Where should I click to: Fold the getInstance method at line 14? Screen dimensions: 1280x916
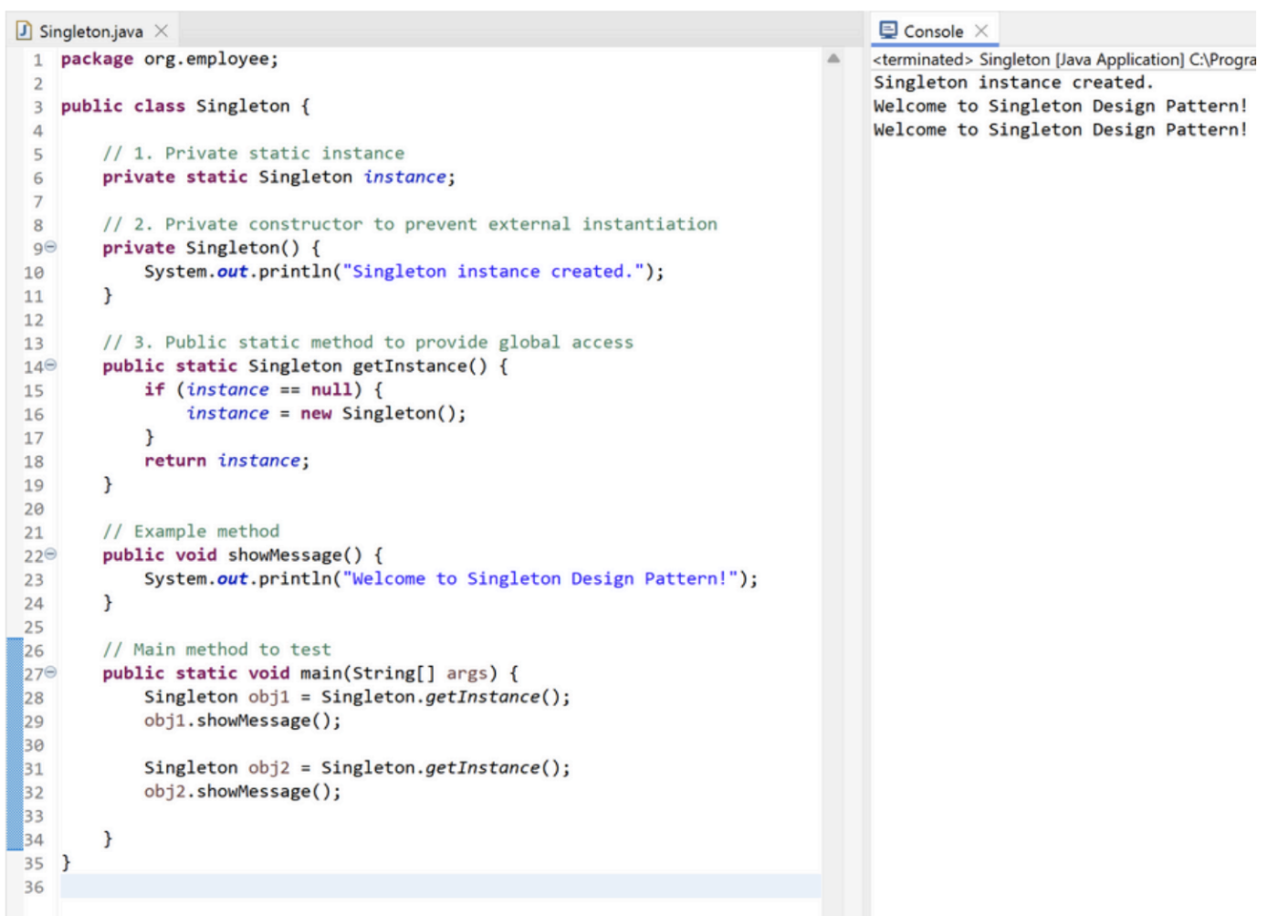pos(51,365)
